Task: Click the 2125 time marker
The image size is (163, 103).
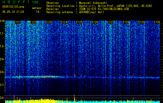Action: pyautogui.click(x=79, y=22)
